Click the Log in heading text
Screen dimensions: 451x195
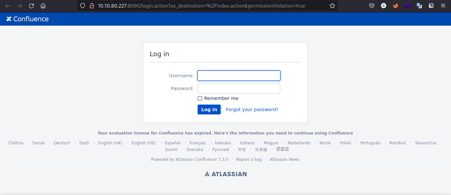160,54
